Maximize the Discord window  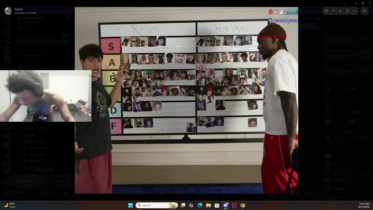(363, 3)
